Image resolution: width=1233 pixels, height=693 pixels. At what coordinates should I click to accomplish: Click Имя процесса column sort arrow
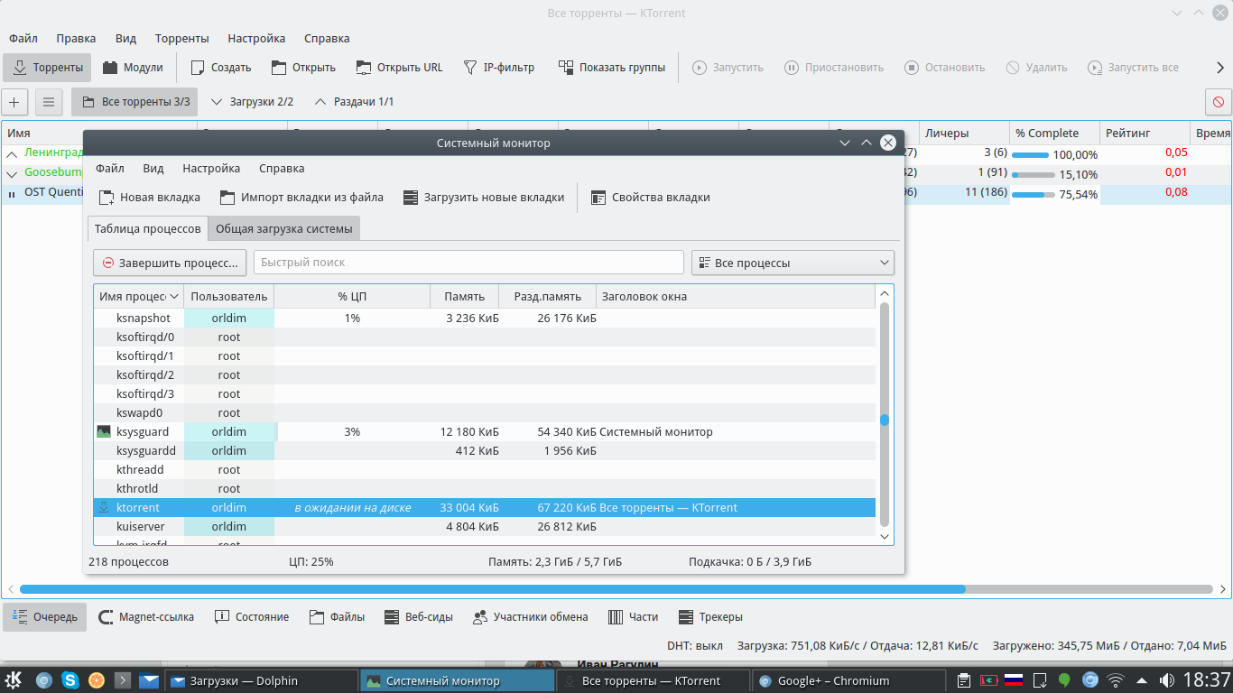click(174, 297)
